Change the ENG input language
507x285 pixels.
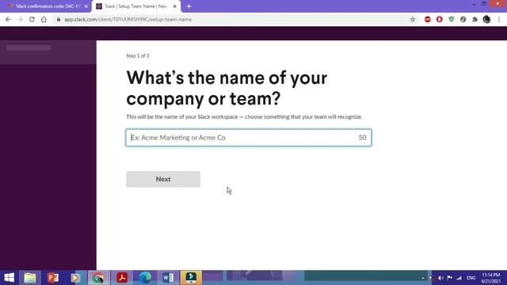[x=471, y=278]
